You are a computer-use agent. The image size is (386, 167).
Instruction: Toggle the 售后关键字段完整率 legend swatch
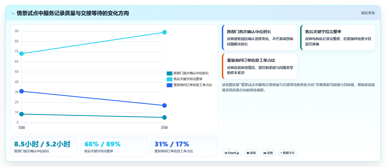169,79
